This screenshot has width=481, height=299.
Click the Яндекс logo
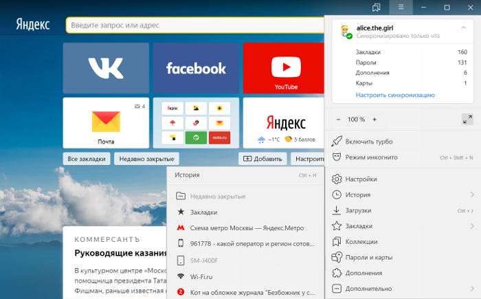point(33,24)
